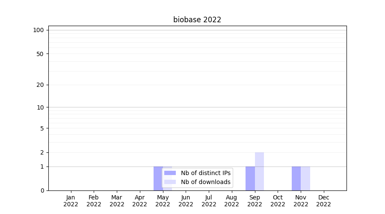Image resolution: width=385 pixels, height=214 pixels.
Task: Click the 0 y-axis tick label
Action: point(42,190)
